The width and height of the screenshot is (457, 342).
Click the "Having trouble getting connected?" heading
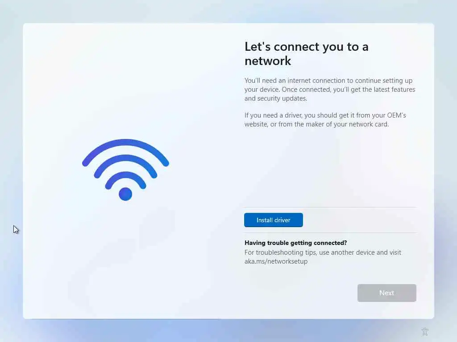(295, 243)
